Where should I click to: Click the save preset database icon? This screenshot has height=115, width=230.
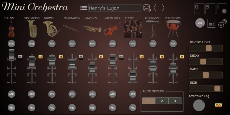pos(147,8)
